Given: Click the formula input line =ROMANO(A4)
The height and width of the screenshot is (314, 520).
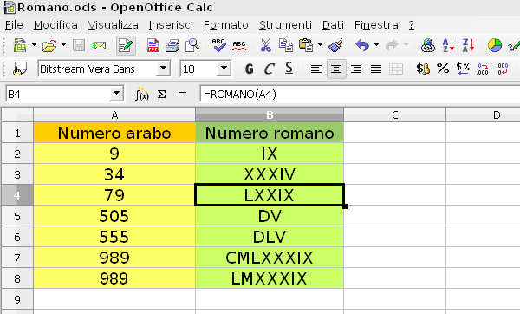Looking at the screenshot, I should pos(360,95).
